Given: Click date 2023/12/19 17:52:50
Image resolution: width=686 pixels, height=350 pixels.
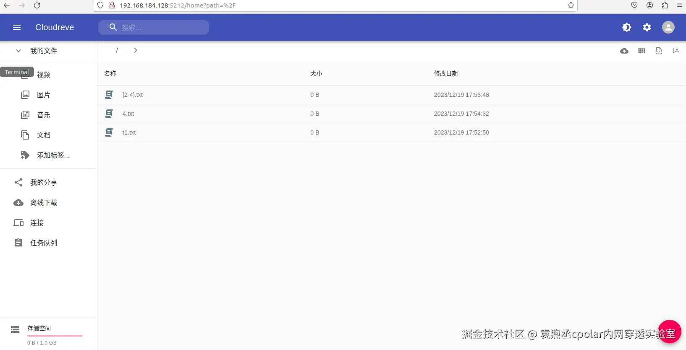Looking at the screenshot, I should click(x=461, y=132).
